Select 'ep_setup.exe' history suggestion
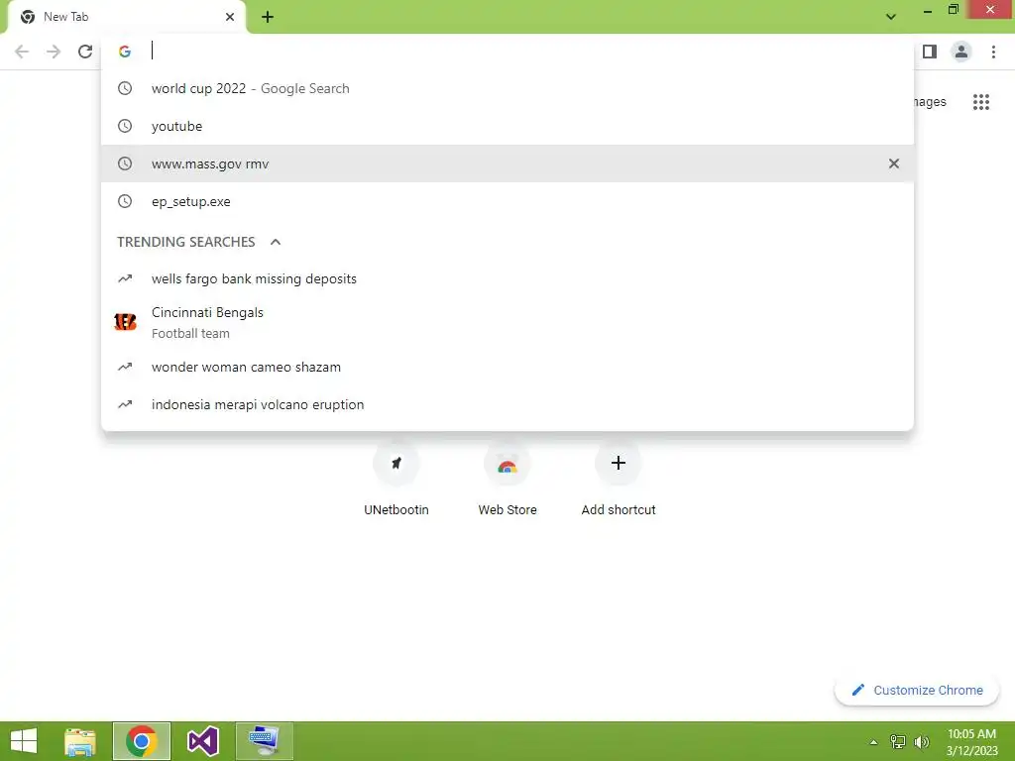The width and height of the screenshot is (1015, 761). (507, 201)
